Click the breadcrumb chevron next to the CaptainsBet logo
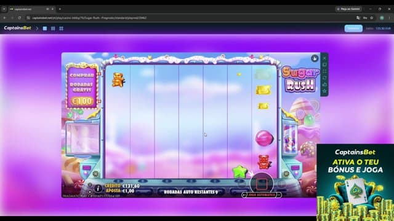The image size is (394, 221). tap(37, 29)
